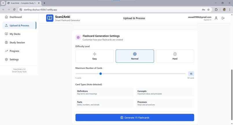Click the Facts card type
Image resolution: width=233 pixels, height=125 pixels.
[x=105, y=103]
